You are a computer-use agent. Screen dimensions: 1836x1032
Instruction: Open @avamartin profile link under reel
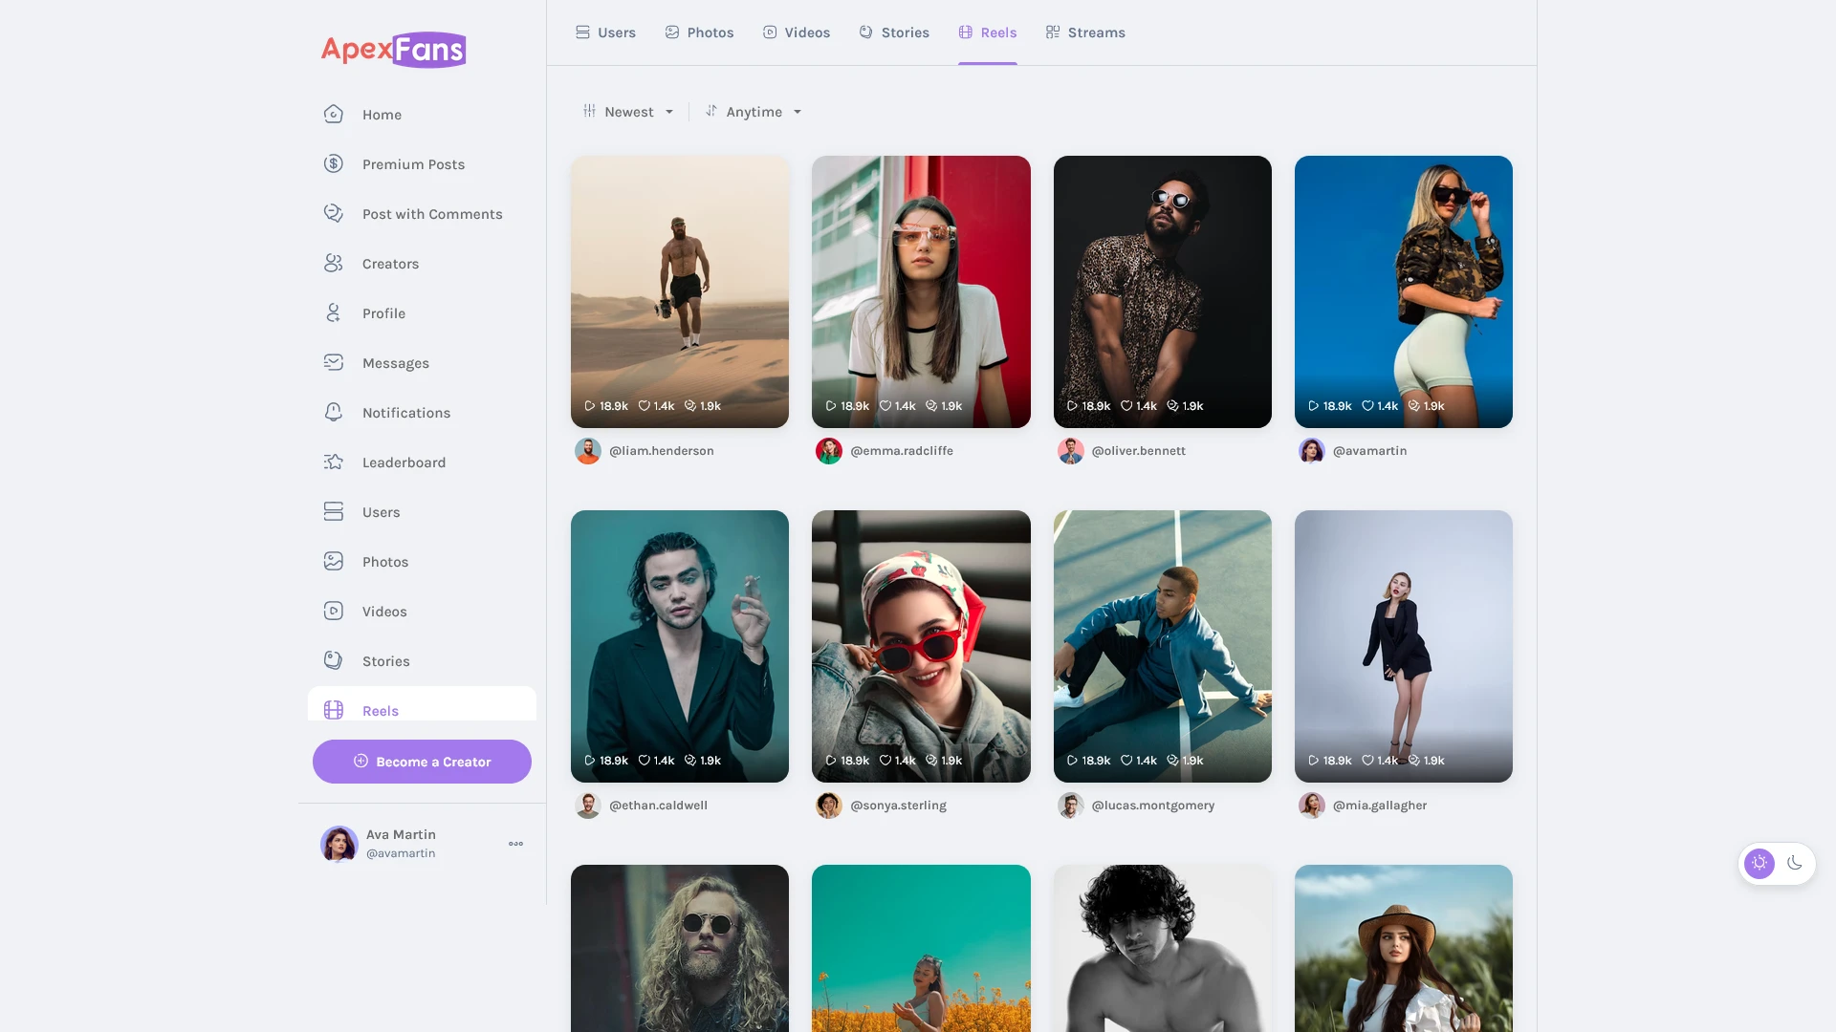point(1369,451)
